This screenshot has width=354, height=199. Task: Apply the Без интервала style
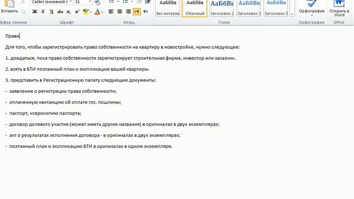click(168, 8)
